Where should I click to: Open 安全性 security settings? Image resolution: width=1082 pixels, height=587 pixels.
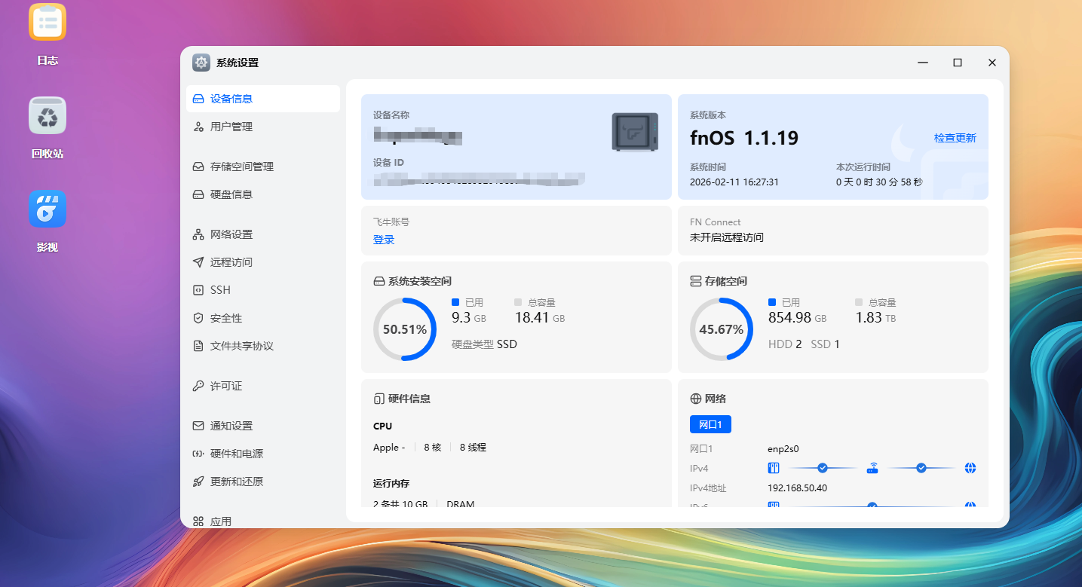click(225, 318)
